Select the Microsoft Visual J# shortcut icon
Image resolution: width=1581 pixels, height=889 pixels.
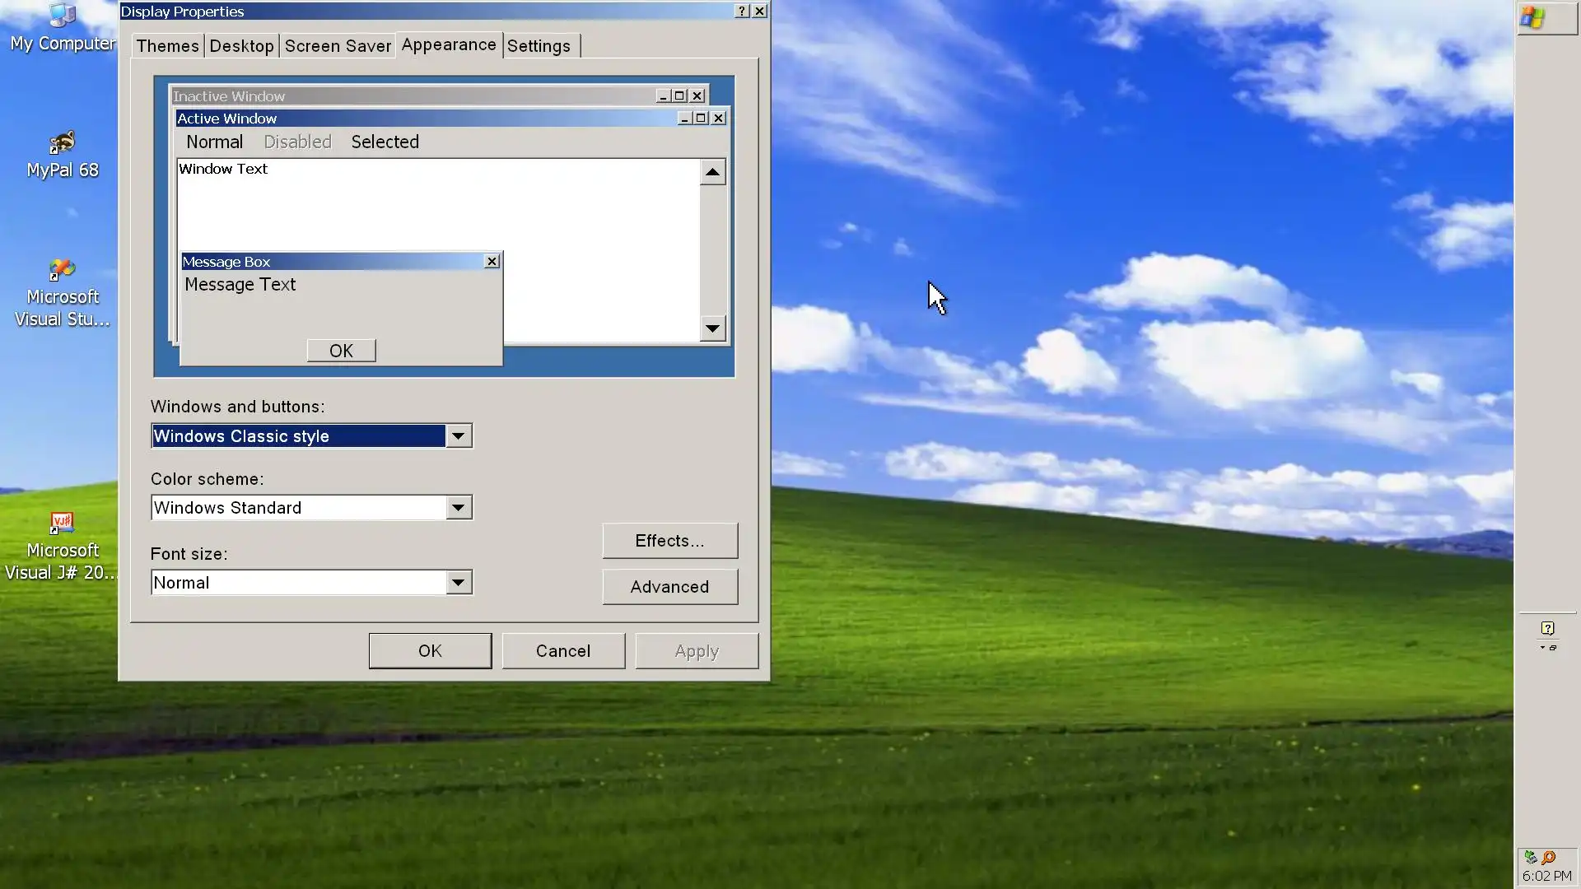[x=62, y=524]
